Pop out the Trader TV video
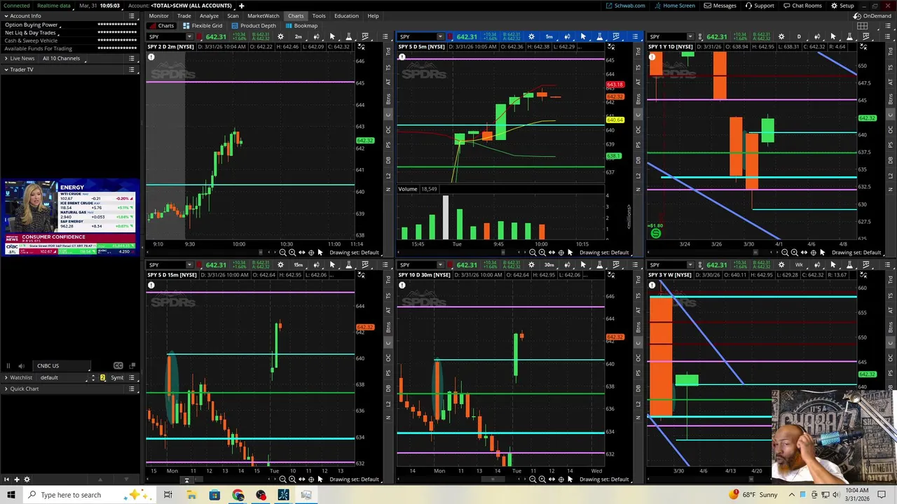This screenshot has width=897, height=504. [x=132, y=365]
